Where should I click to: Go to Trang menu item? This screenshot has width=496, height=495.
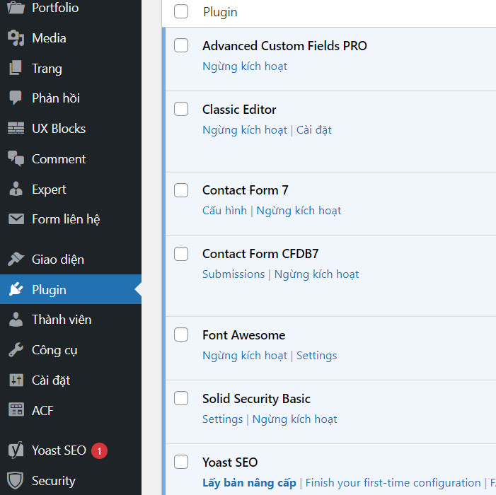71,69
